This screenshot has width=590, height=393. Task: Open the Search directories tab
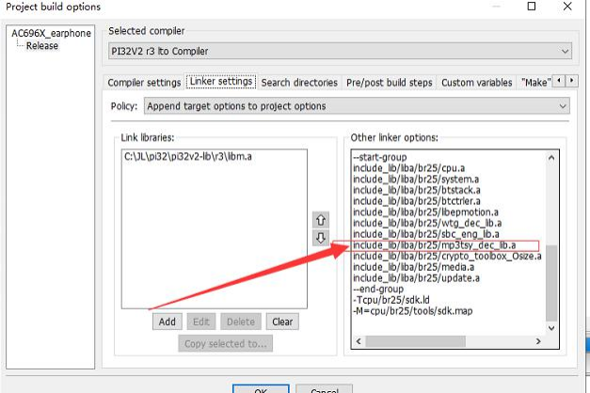click(x=299, y=83)
